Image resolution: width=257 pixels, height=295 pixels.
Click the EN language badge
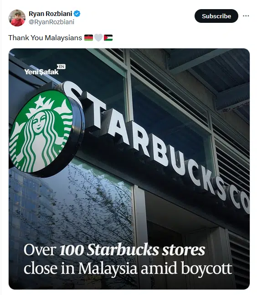pos(62,67)
